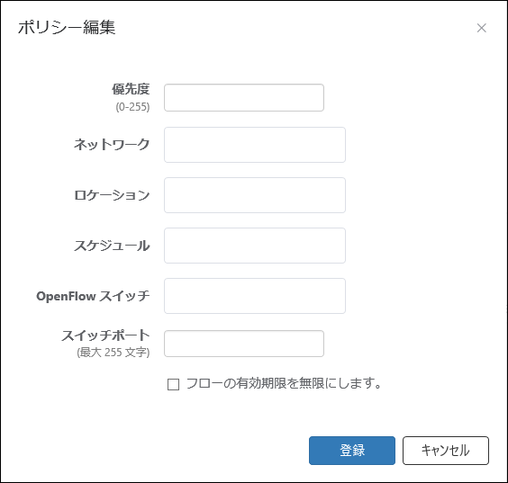The height and width of the screenshot is (483, 508).
Task: Click the (最大 255 文字) hint text
Action: [113, 352]
